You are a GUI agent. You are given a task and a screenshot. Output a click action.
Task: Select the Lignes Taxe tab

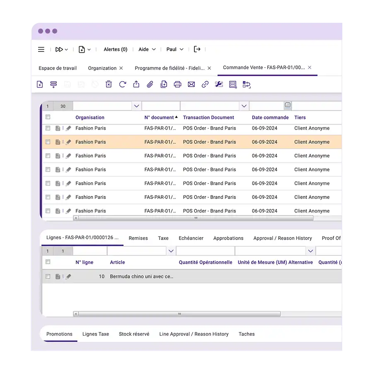tap(96, 334)
